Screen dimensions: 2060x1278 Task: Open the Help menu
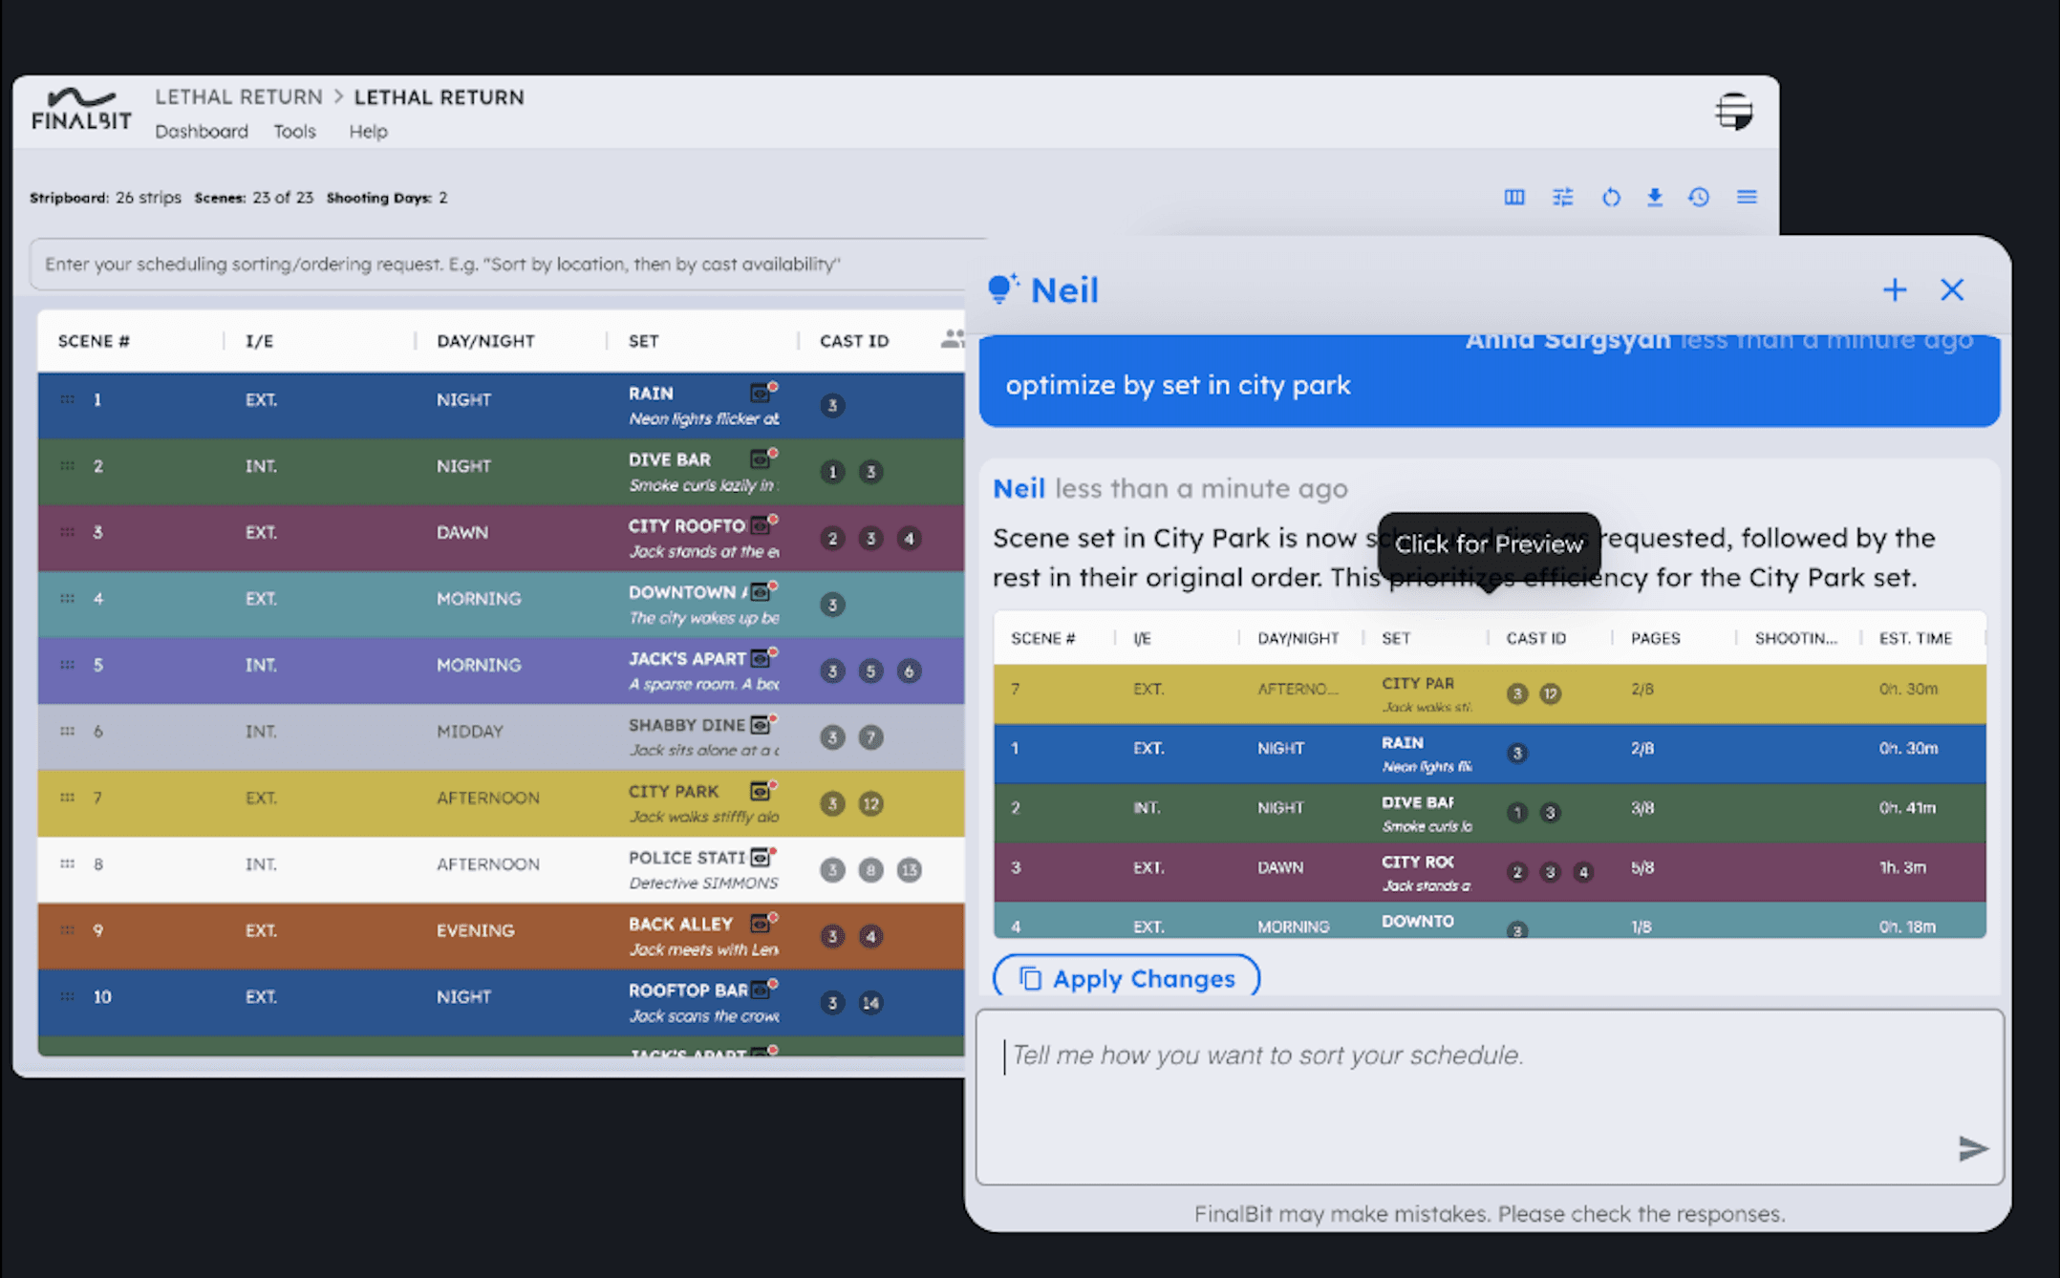368,131
